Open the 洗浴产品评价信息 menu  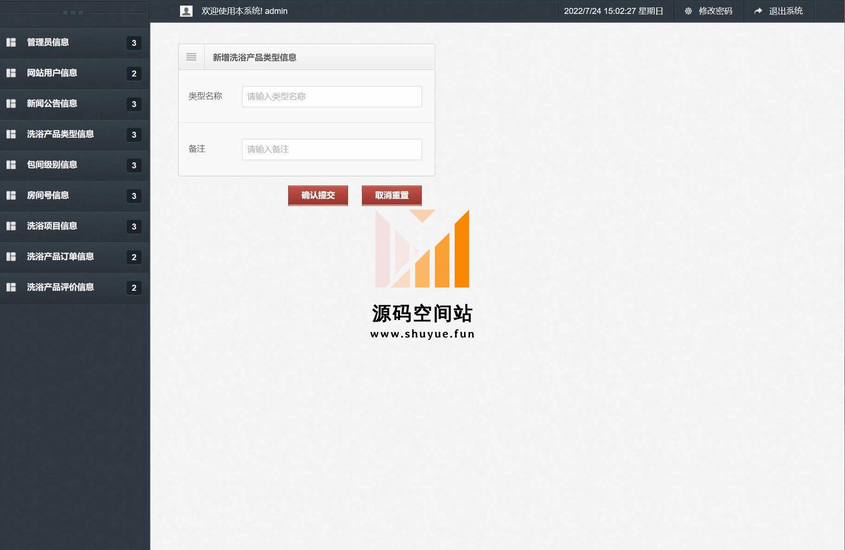point(74,288)
